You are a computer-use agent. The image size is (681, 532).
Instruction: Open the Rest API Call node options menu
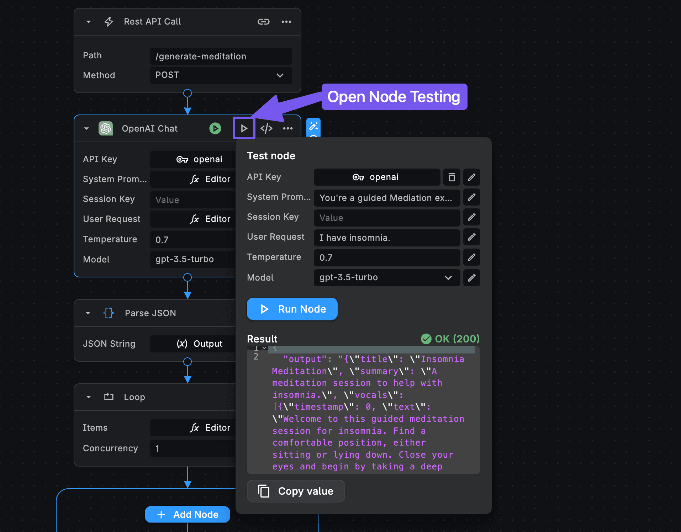click(x=286, y=22)
